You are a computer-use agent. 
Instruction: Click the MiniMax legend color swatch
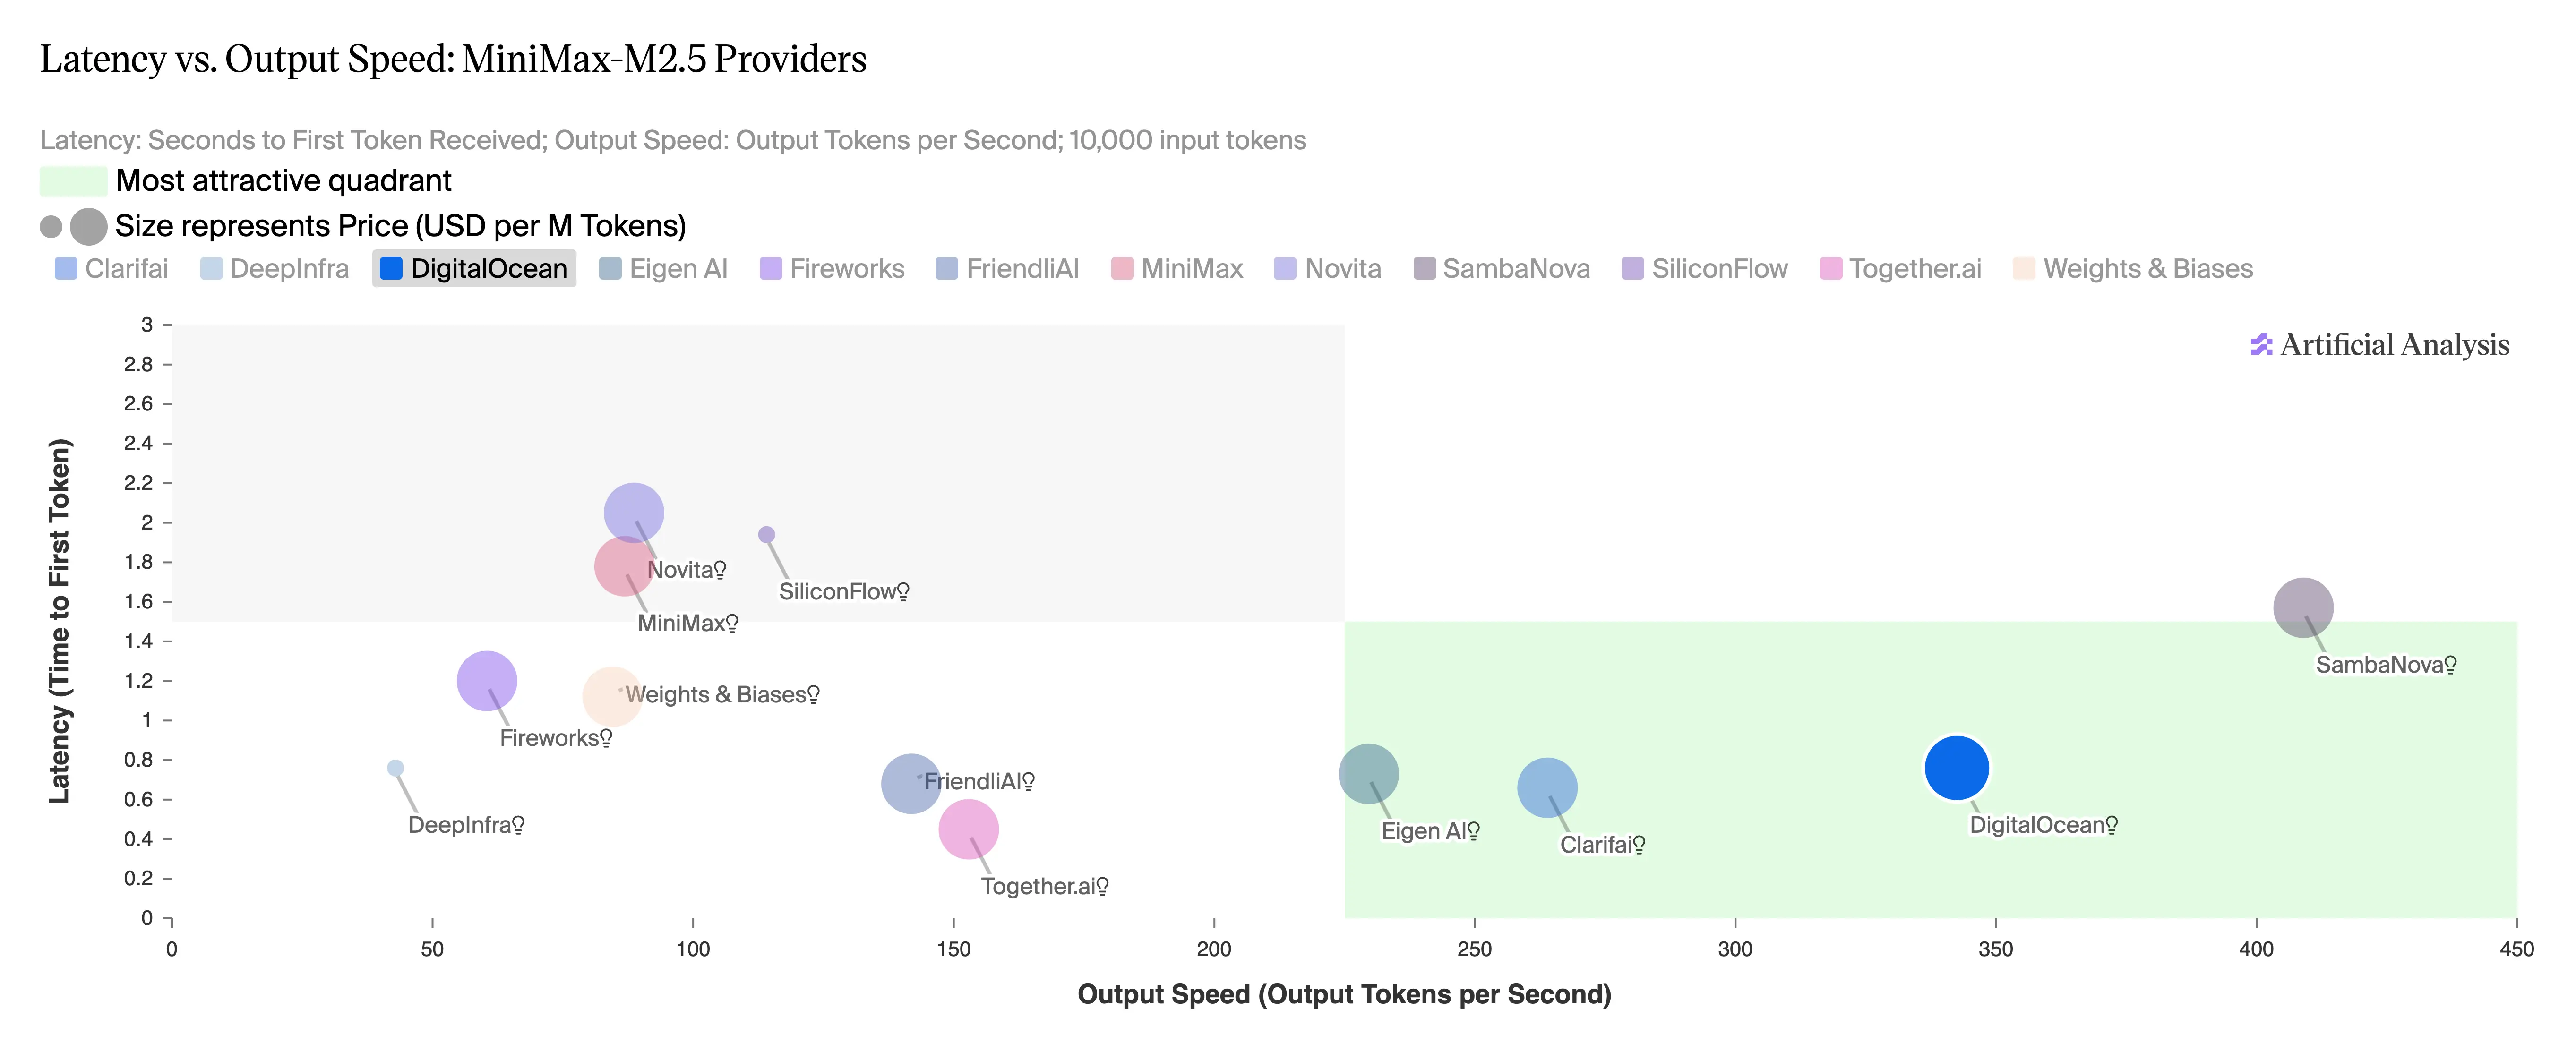pyautogui.click(x=1122, y=269)
